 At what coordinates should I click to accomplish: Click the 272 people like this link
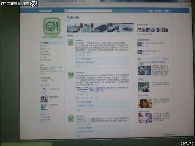coord(85,59)
